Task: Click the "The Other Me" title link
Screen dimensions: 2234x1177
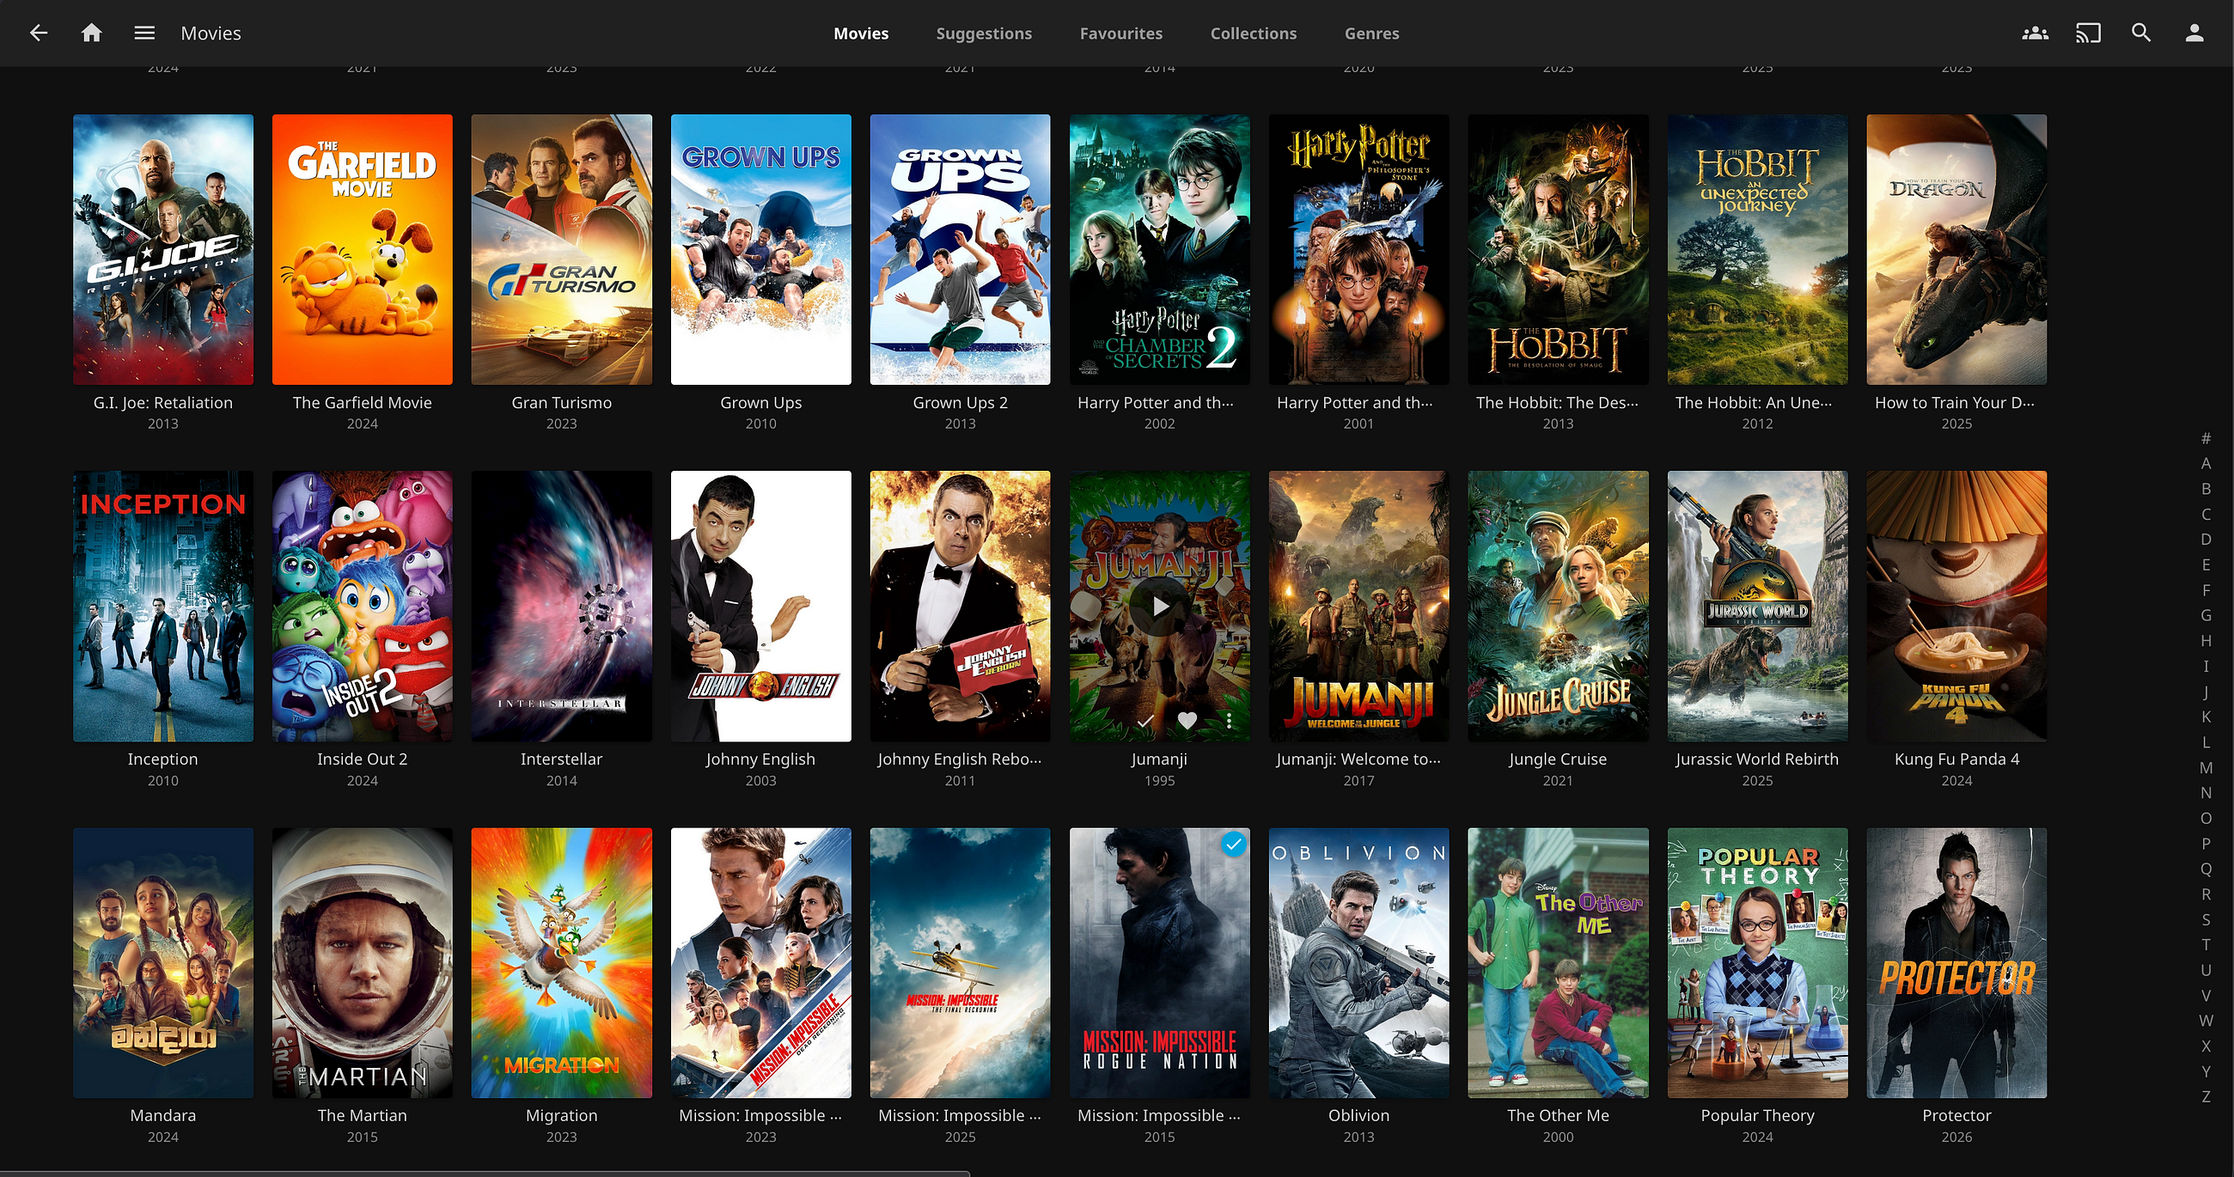Action: [x=1559, y=1115]
